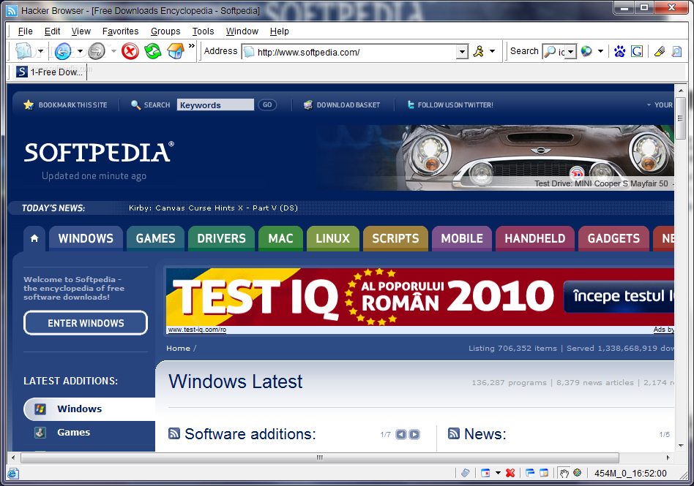Switch to the LINUX category tab

pos(333,238)
